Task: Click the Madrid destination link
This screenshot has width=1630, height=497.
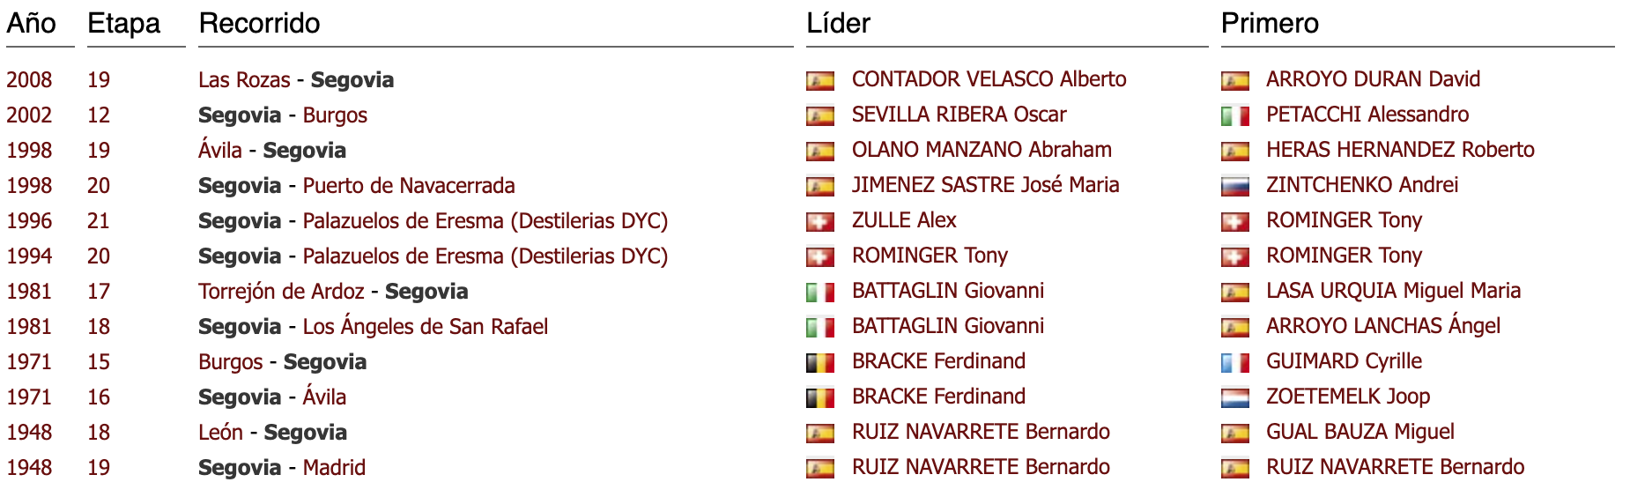Action: [334, 468]
